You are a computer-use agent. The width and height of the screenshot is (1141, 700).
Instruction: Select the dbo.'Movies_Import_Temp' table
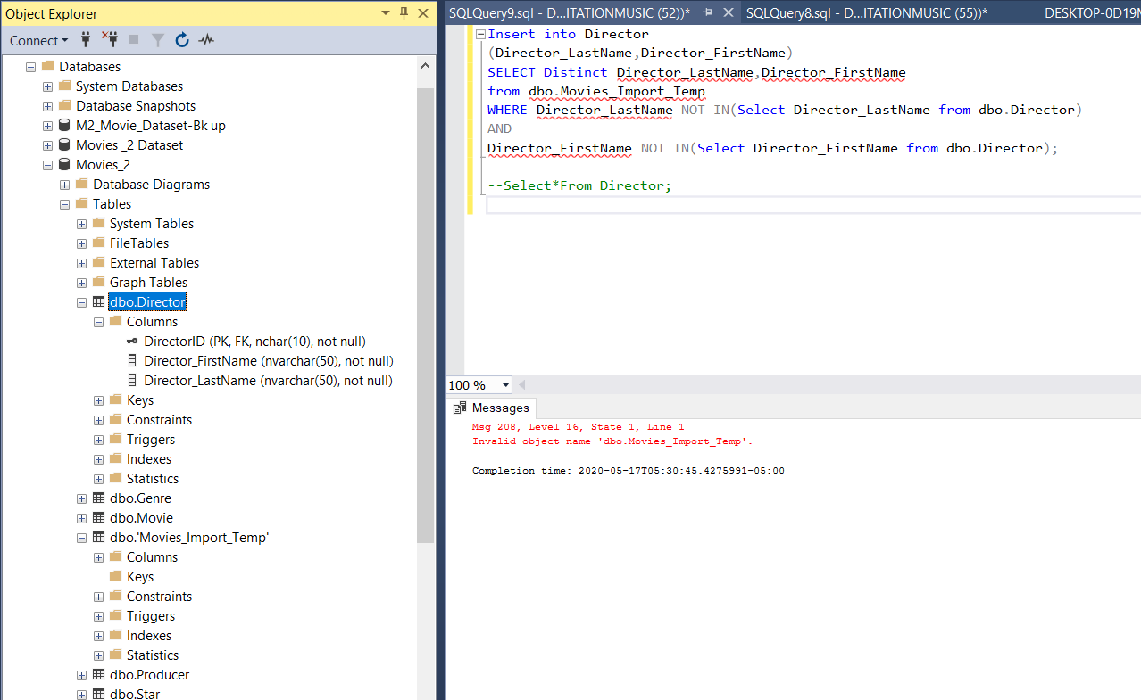(x=189, y=538)
